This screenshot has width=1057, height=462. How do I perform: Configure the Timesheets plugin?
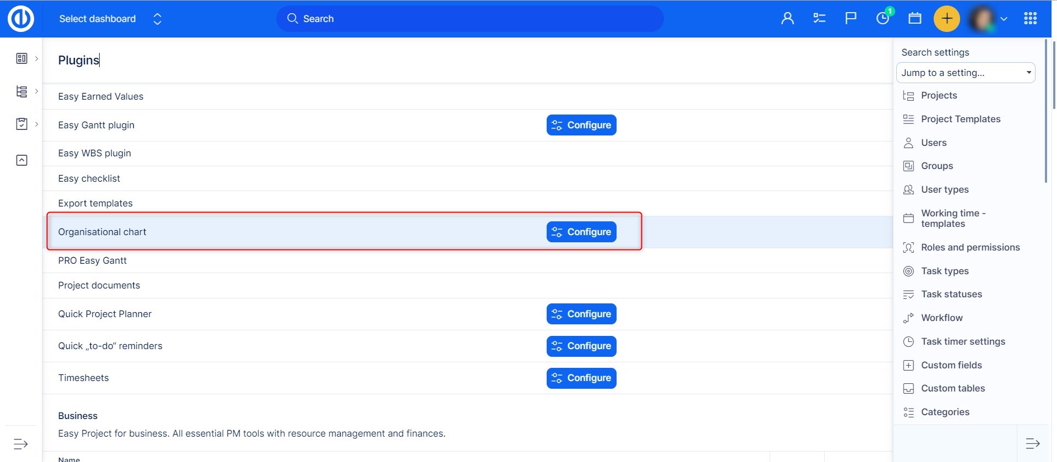point(581,378)
